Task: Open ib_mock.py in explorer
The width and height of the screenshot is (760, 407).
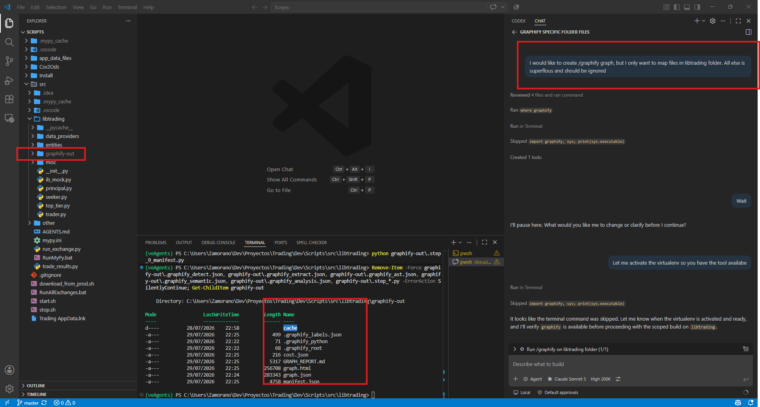Action: pos(58,179)
